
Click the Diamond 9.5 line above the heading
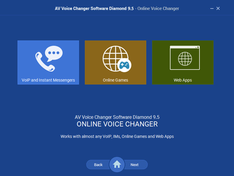(x=117, y=117)
